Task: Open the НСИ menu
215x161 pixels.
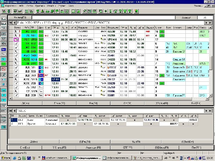Action: [x=21, y=6]
